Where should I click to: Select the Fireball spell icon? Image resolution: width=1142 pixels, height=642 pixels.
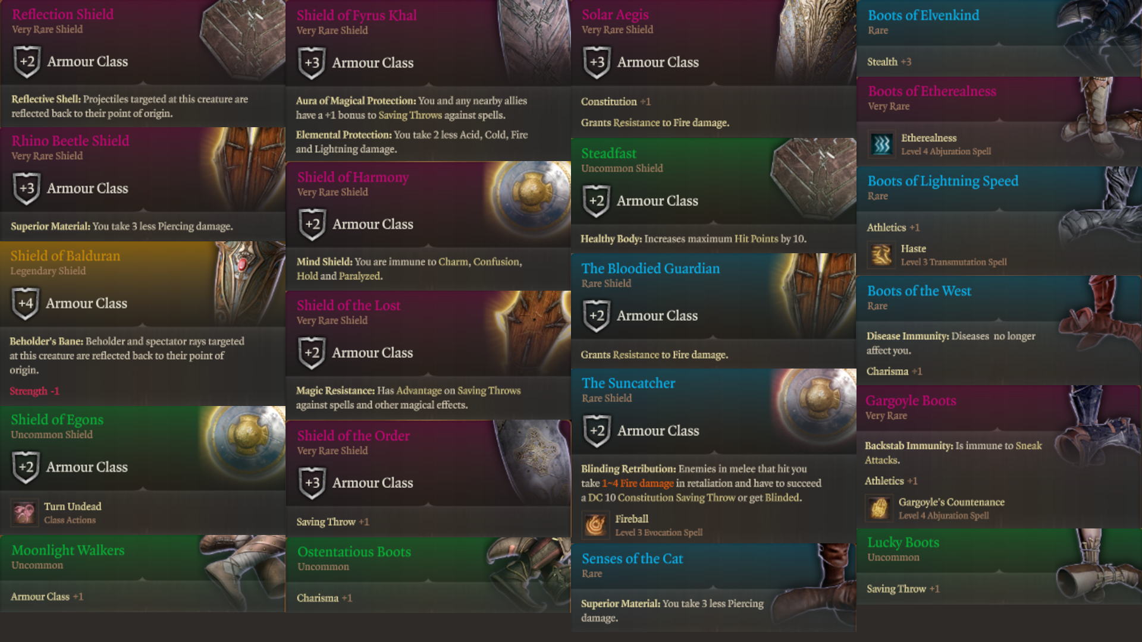point(595,525)
